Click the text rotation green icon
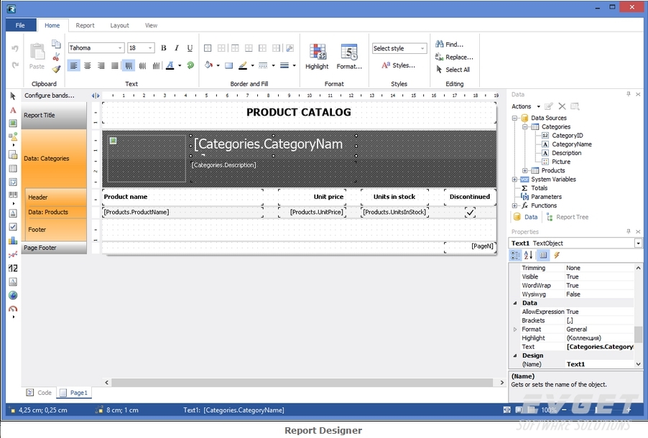 tap(190, 65)
